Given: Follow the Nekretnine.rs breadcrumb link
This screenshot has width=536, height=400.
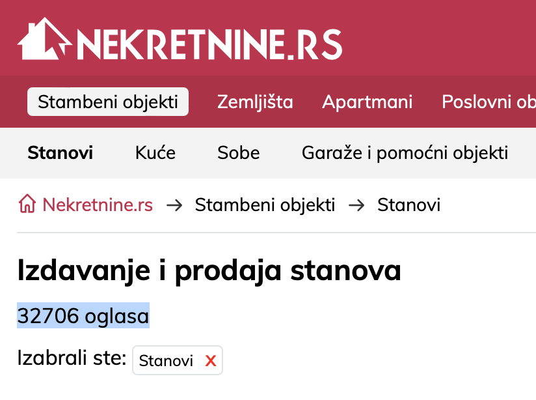Looking at the screenshot, I should (98, 205).
